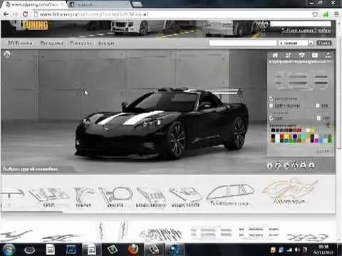Expand the search scope dropdown arrow

pyautogui.click(x=311, y=43)
